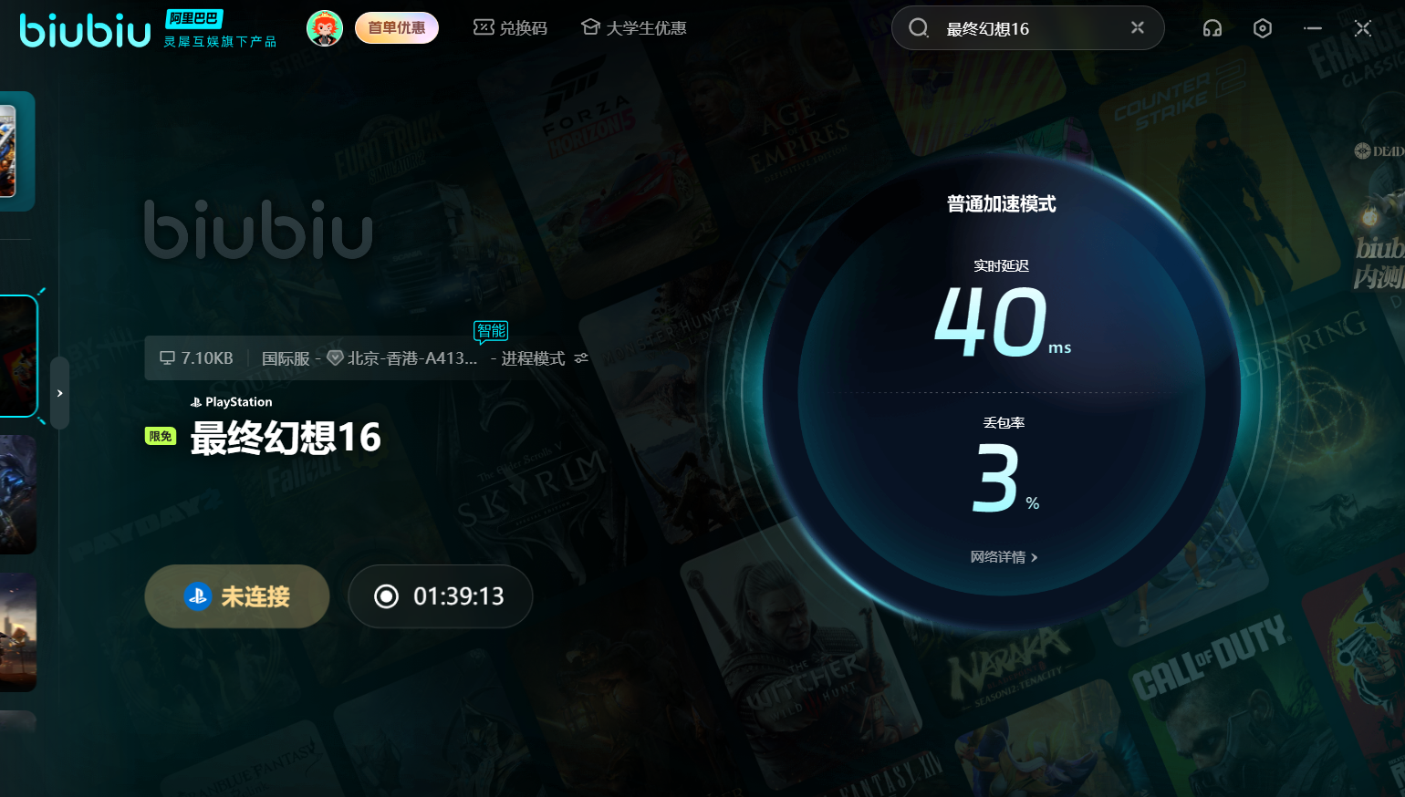Screen dimensions: 1405x797
Task: Clear the search text with X
Action: 1137,27
